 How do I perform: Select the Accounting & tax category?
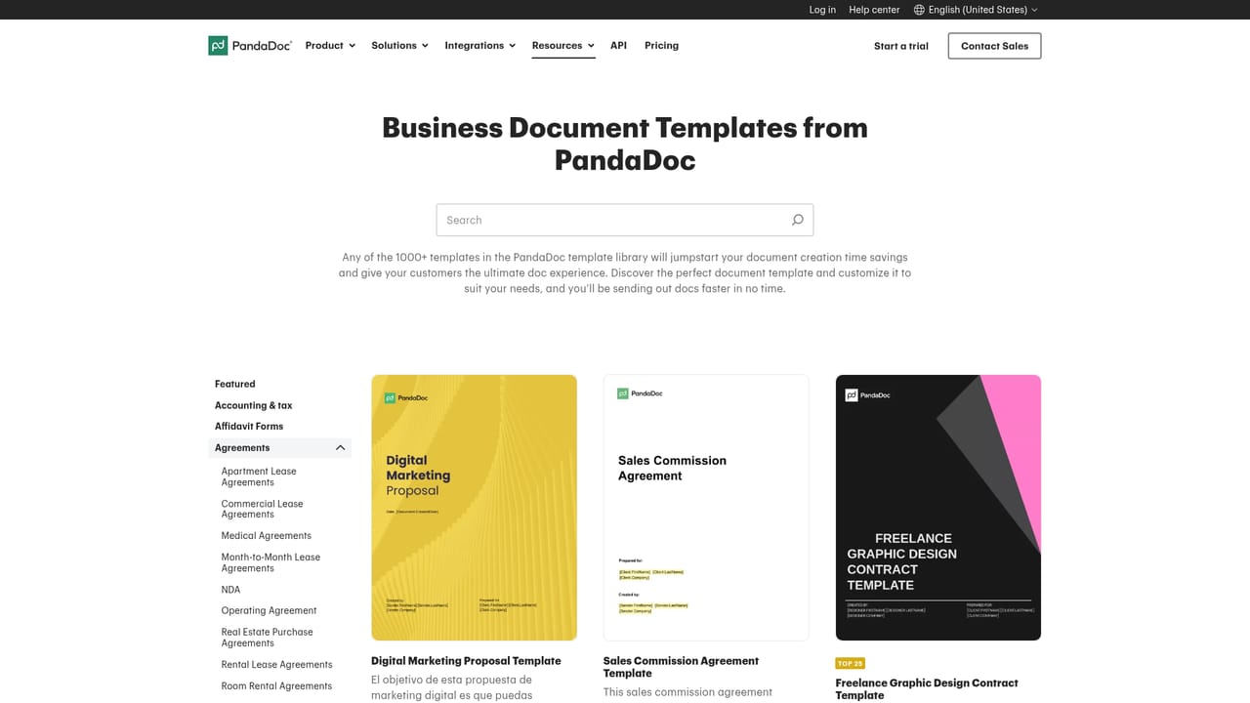[x=254, y=405]
